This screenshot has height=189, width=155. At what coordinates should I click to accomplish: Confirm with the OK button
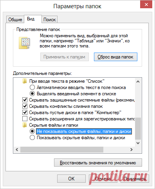[x=71, y=179]
